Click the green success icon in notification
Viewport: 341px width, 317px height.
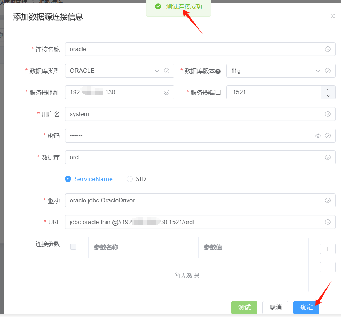click(x=158, y=6)
